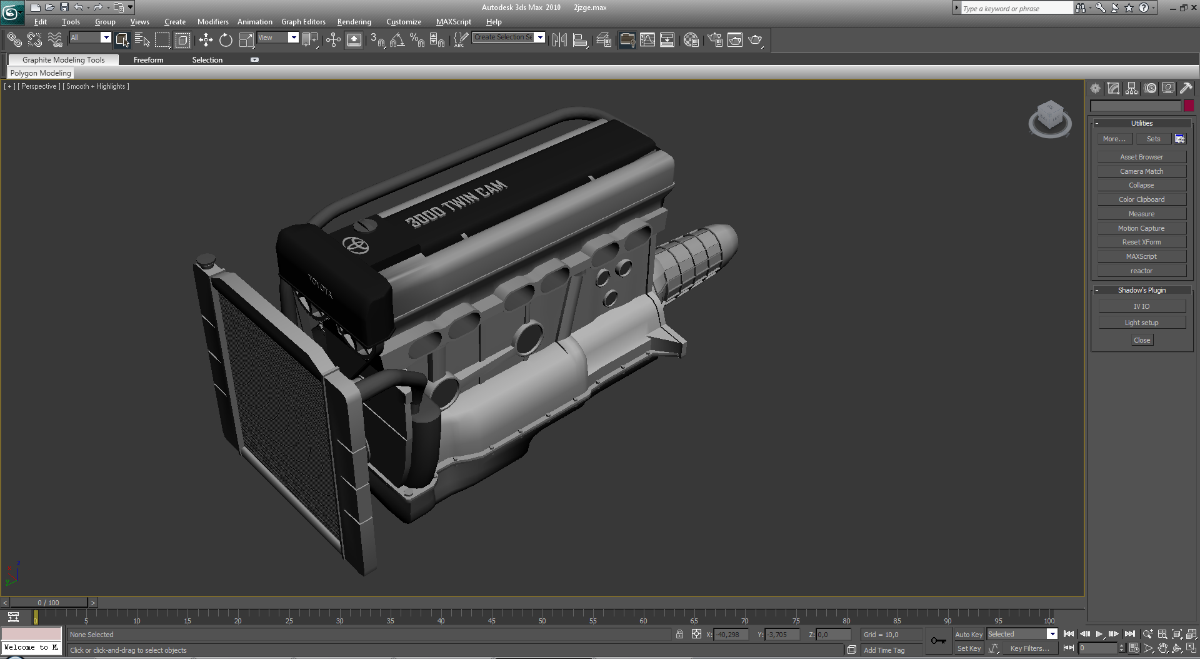Open the Quick Access toolbar customize arrow

(x=130, y=8)
